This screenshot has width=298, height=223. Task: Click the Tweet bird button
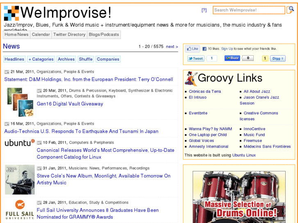pos(196,59)
